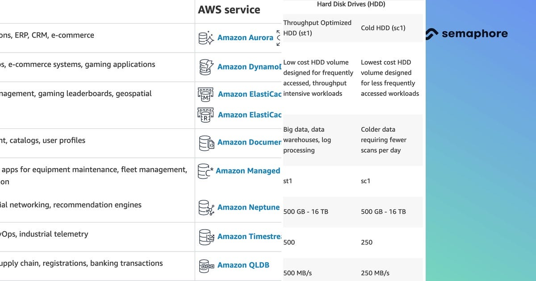536x281 pixels.
Task: Open the Amazon Neptune link
Action: pyautogui.click(x=248, y=207)
